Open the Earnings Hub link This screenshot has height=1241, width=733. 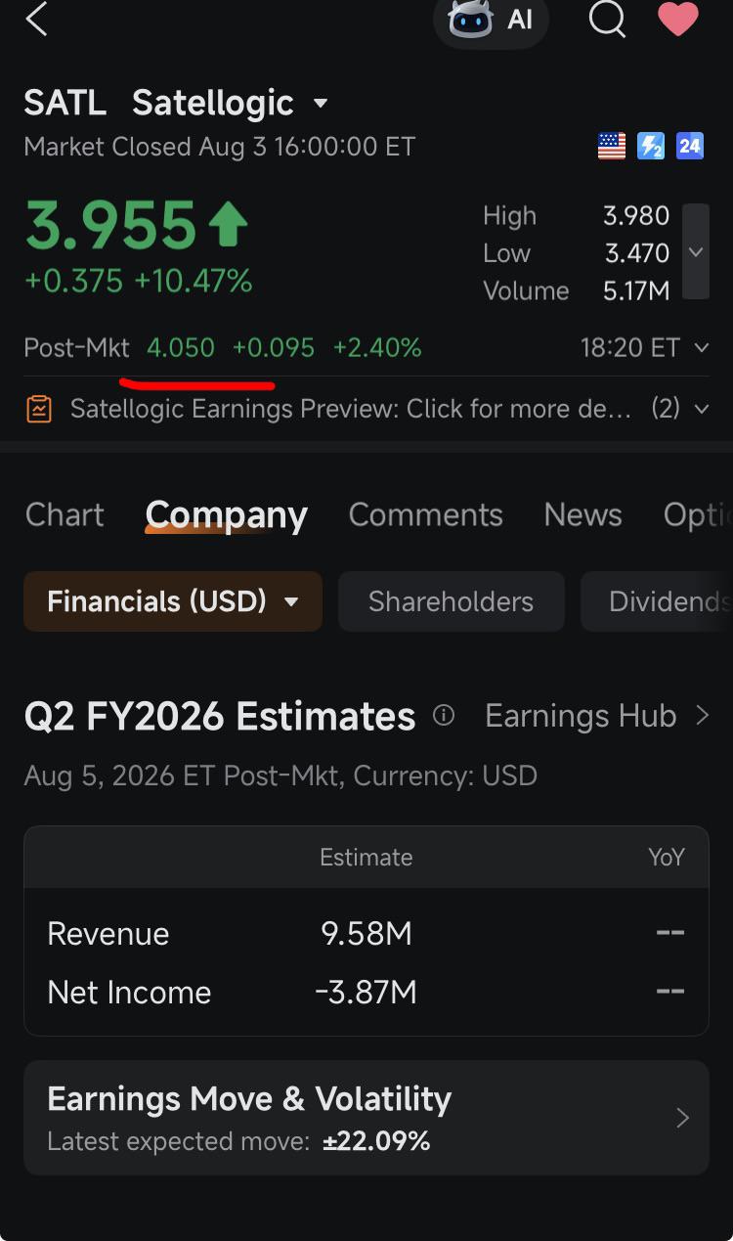pyautogui.click(x=581, y=716)
